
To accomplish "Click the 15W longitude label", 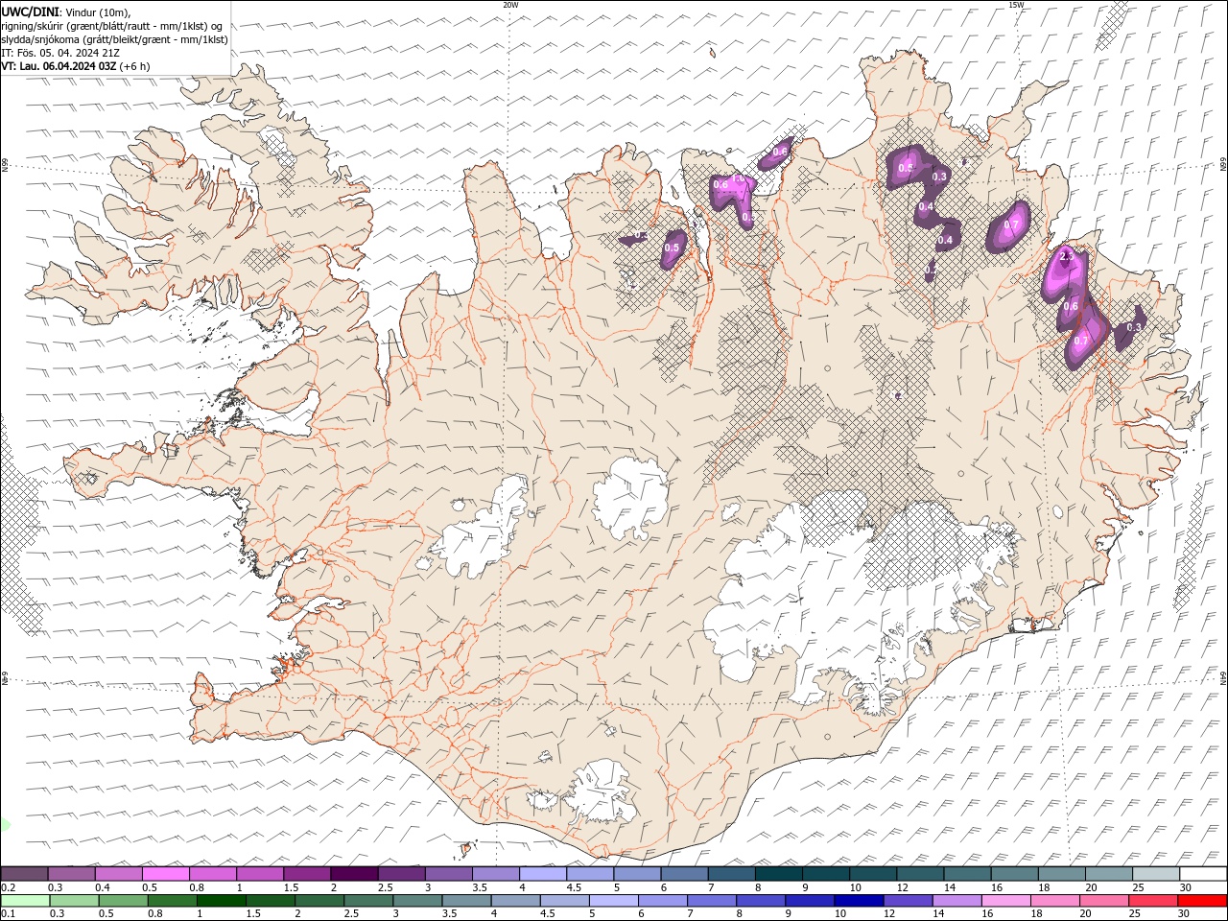I will click(x=1016, y=5).
